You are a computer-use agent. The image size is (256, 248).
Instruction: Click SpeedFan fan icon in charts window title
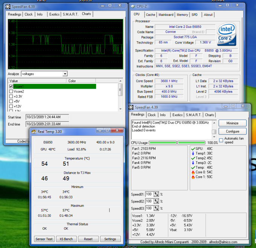8,7
